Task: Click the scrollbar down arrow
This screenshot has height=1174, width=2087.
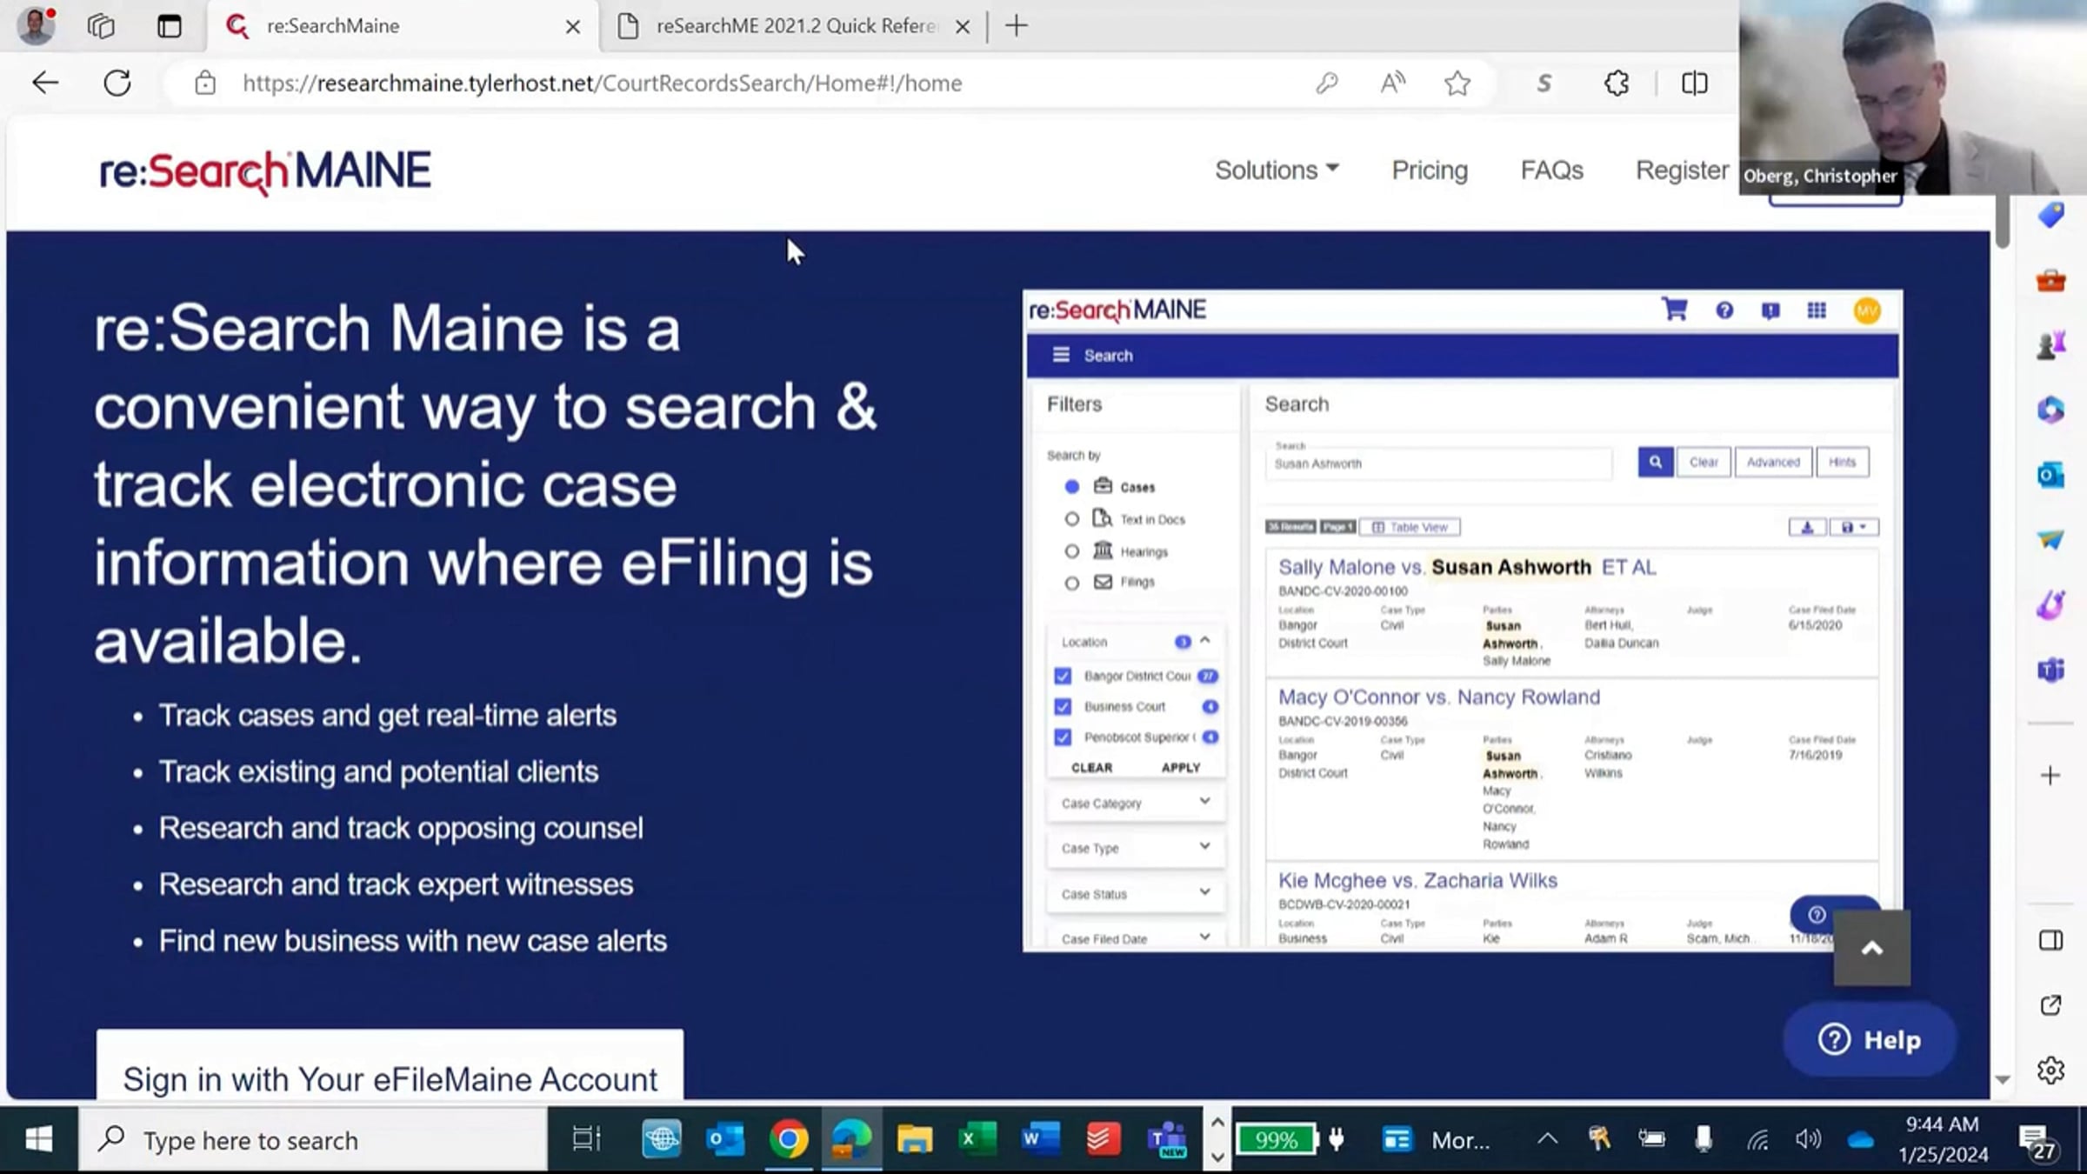Action: 2002,1079
